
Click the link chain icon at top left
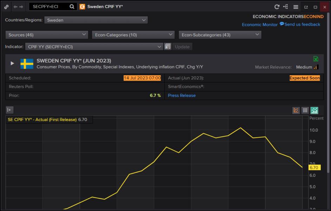[x=6, y=7]
